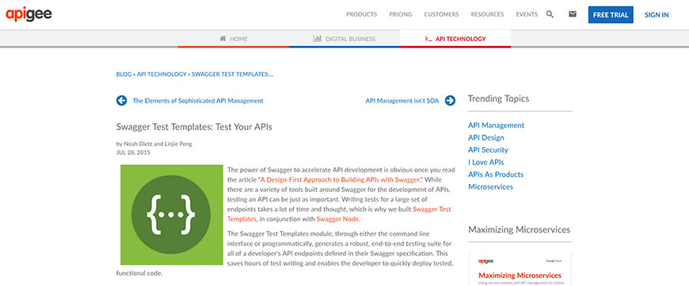Open the Swagger Node link
Viewport: 689px width, 286px height.
337,219
